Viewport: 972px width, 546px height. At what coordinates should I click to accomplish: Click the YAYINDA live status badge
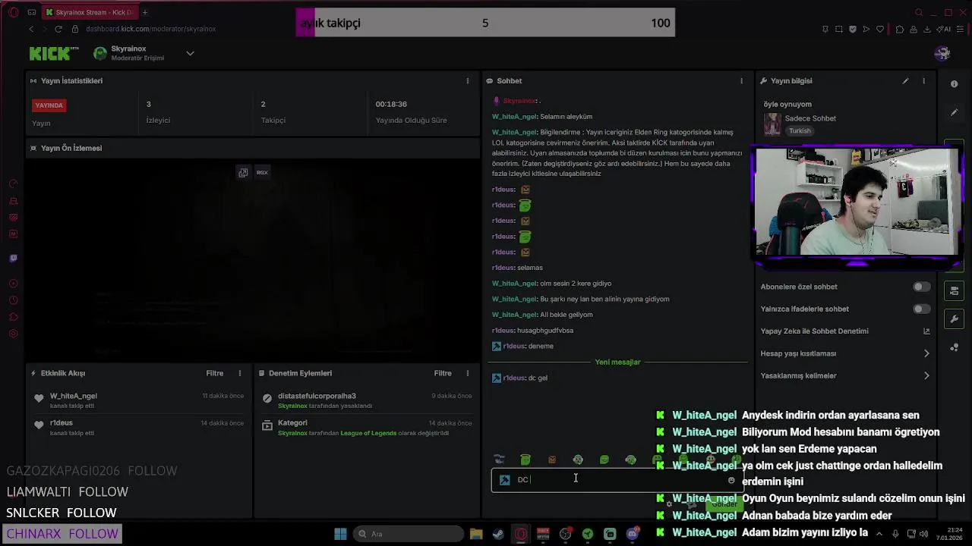click(x=49, y=105)
